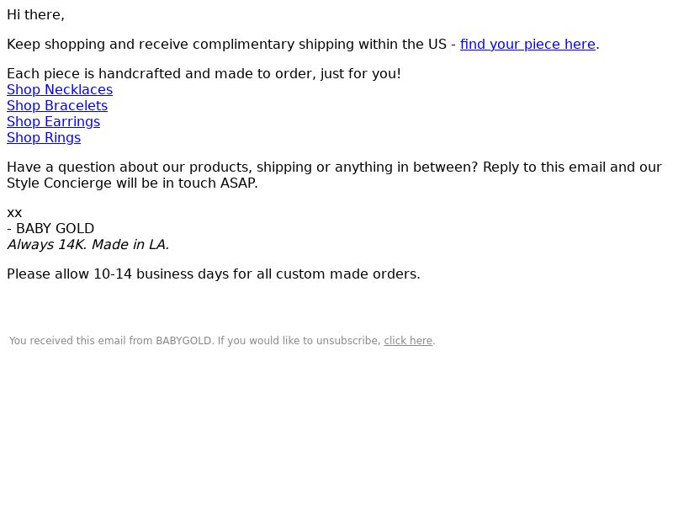Click the 'Style Concierge' text
Viewport: 673px width, 505px height.
click(60, 183)
